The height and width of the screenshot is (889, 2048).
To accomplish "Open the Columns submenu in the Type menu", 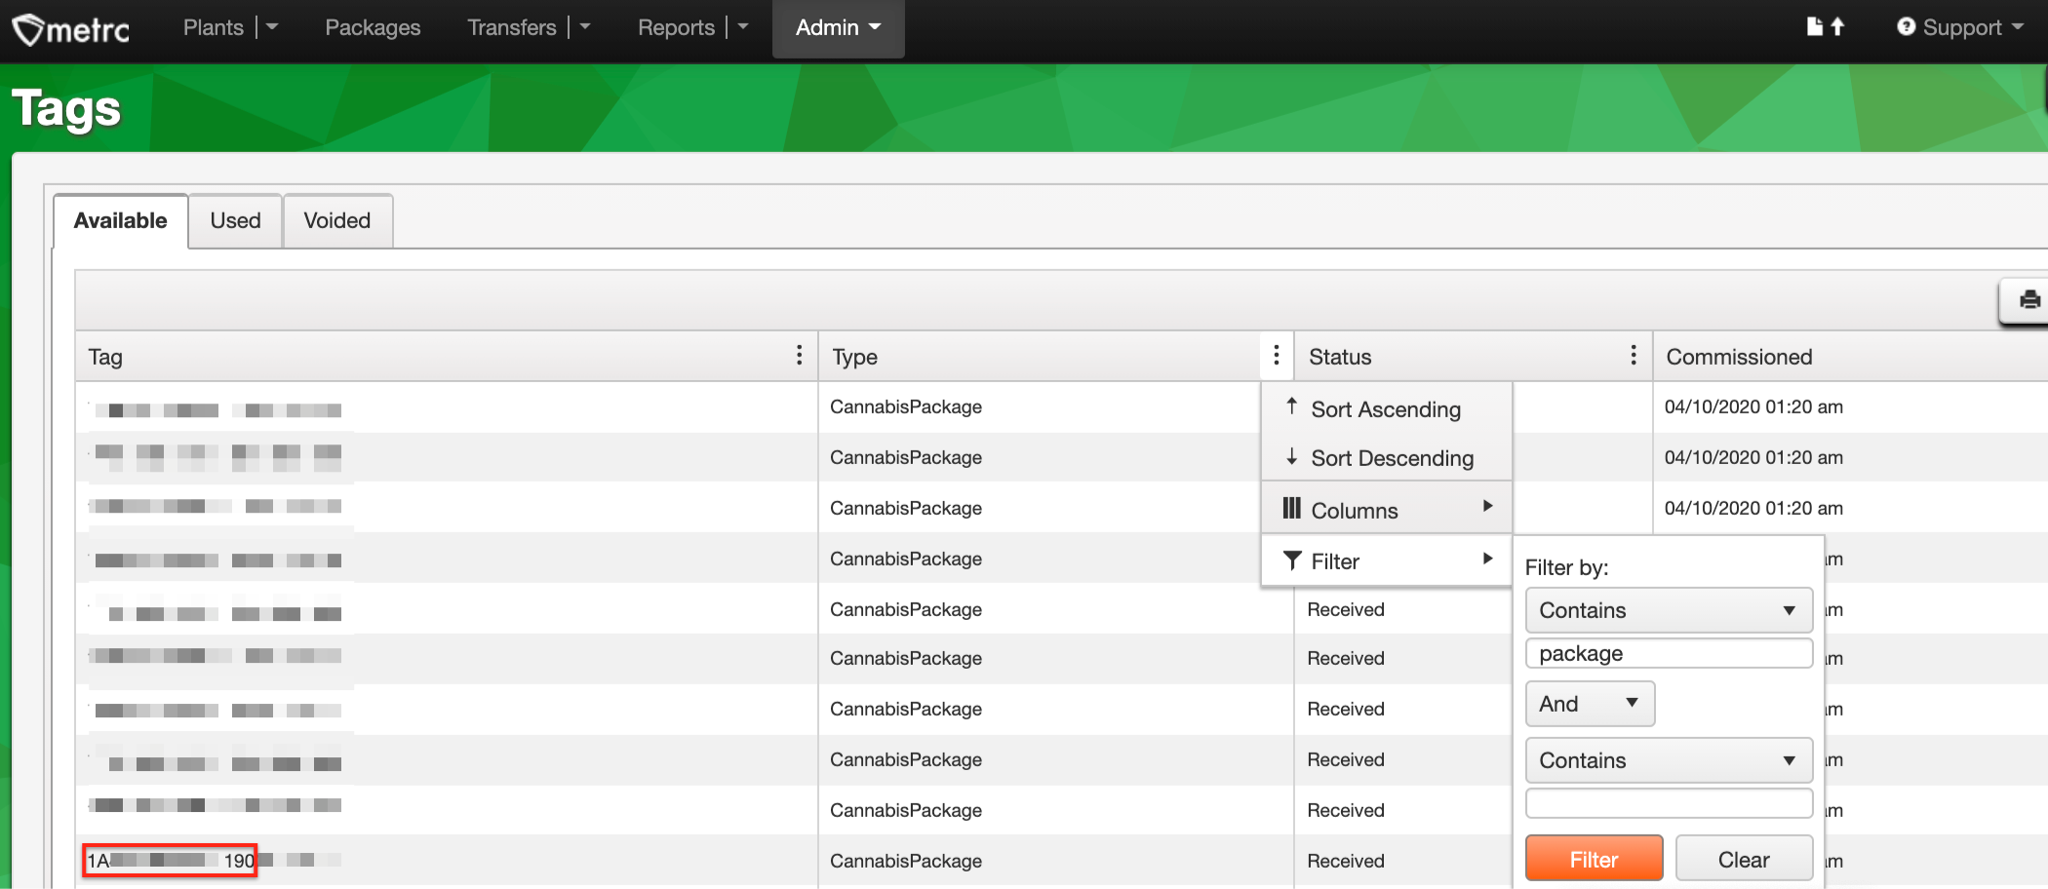I will pyautogui.click(x=1356, y=509).
